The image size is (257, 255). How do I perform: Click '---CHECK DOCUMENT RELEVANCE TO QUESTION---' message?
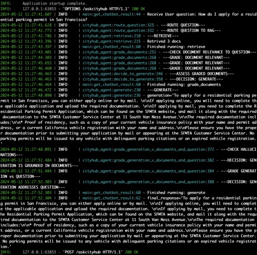point(210,52)
